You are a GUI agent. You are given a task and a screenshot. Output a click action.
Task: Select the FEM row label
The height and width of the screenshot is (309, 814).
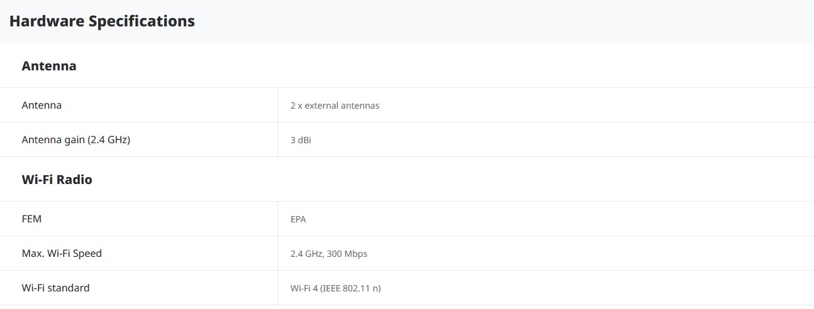31,219
